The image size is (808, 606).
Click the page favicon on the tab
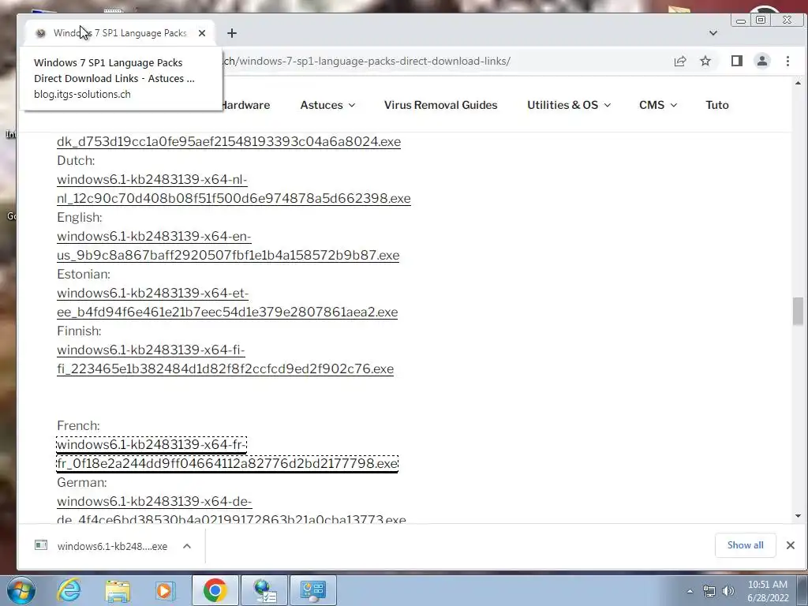coord(40,33)
